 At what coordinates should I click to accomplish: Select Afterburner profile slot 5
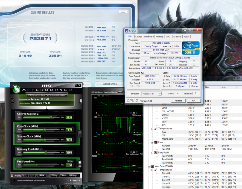pyautogui.click(x=37, y=176)
